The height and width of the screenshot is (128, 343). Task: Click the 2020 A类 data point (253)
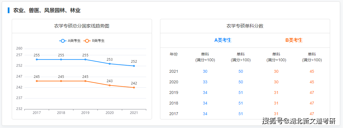(x=110, y=64)
